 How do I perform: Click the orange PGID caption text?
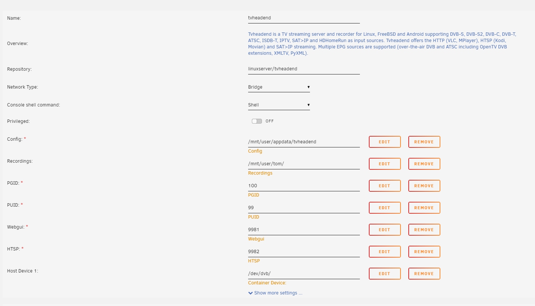(254, 195)
